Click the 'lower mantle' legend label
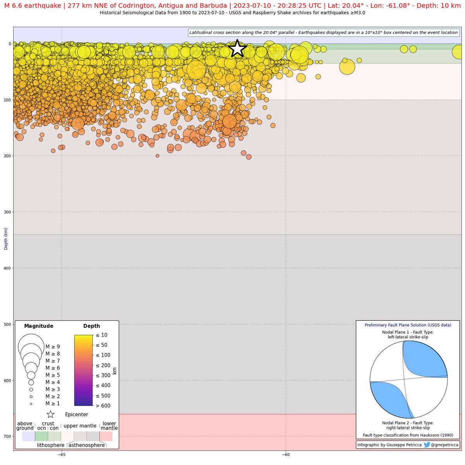 pos(109,426)
